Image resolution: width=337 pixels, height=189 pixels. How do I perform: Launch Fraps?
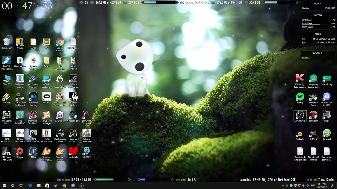[327, 116]
